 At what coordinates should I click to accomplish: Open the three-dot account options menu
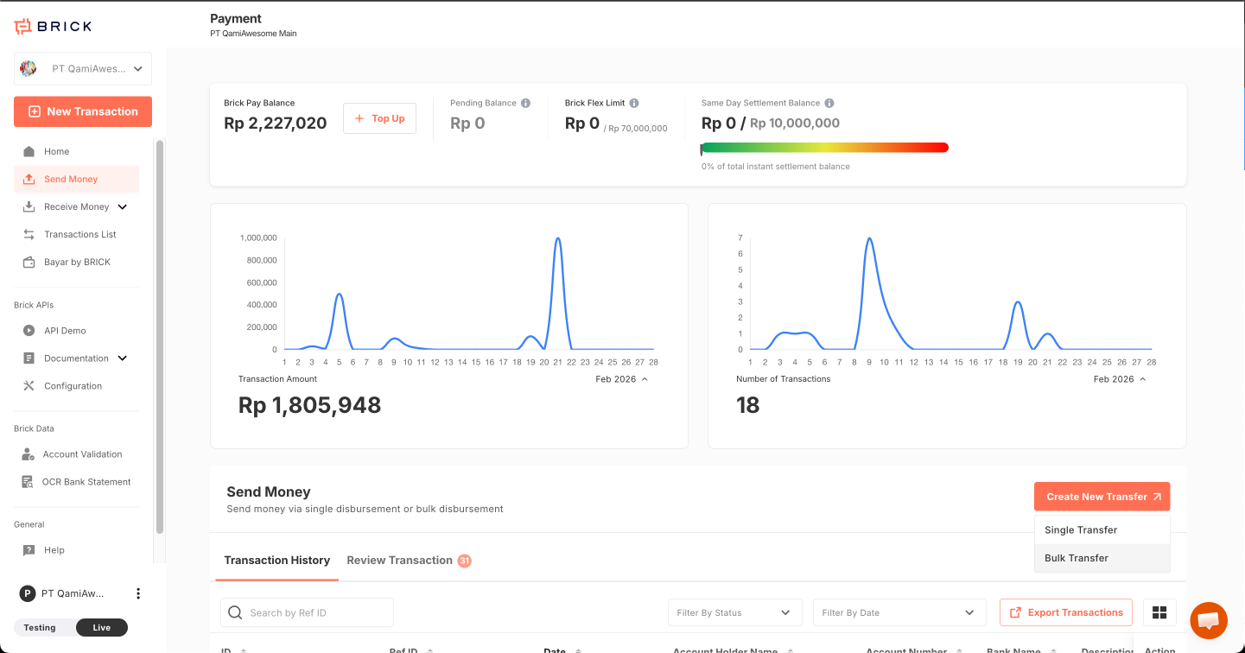point(138,593)
